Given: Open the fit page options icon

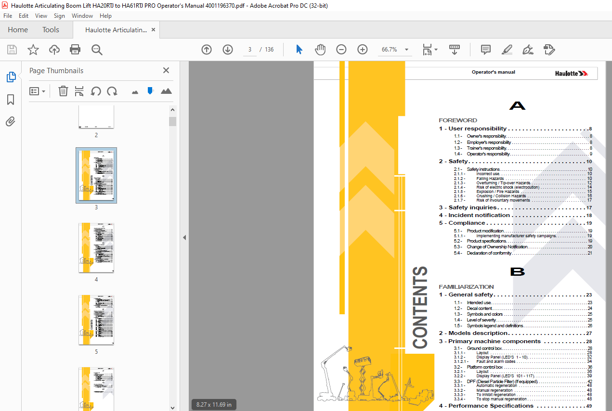Looking at the screenshot, I should [430, 50].
